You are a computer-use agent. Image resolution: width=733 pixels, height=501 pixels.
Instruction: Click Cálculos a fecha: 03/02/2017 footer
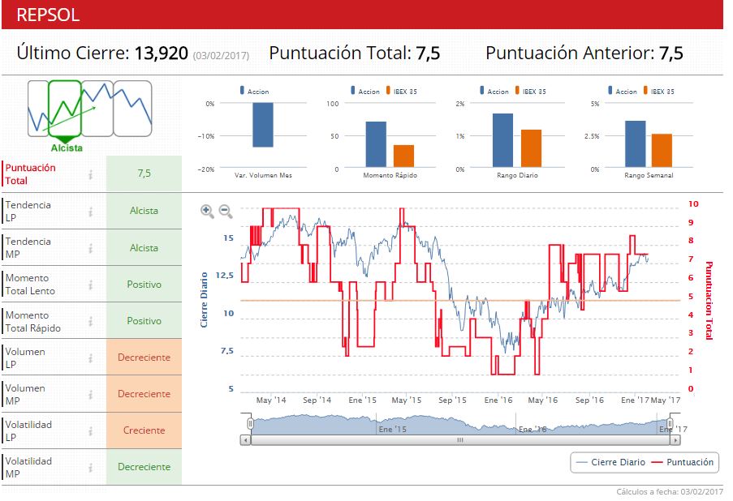point(670,491)
